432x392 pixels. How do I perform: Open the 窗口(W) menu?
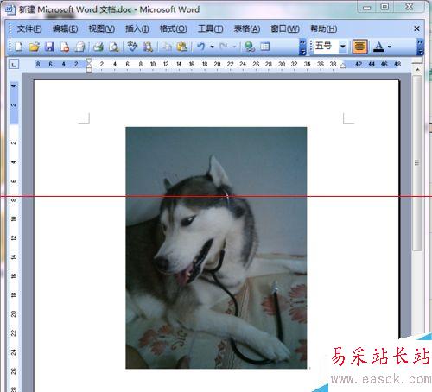coord(285,29)
